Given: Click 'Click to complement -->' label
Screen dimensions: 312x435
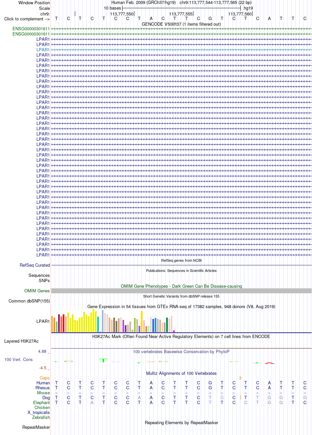Looking at the screenshot, I should coord(27,19).
